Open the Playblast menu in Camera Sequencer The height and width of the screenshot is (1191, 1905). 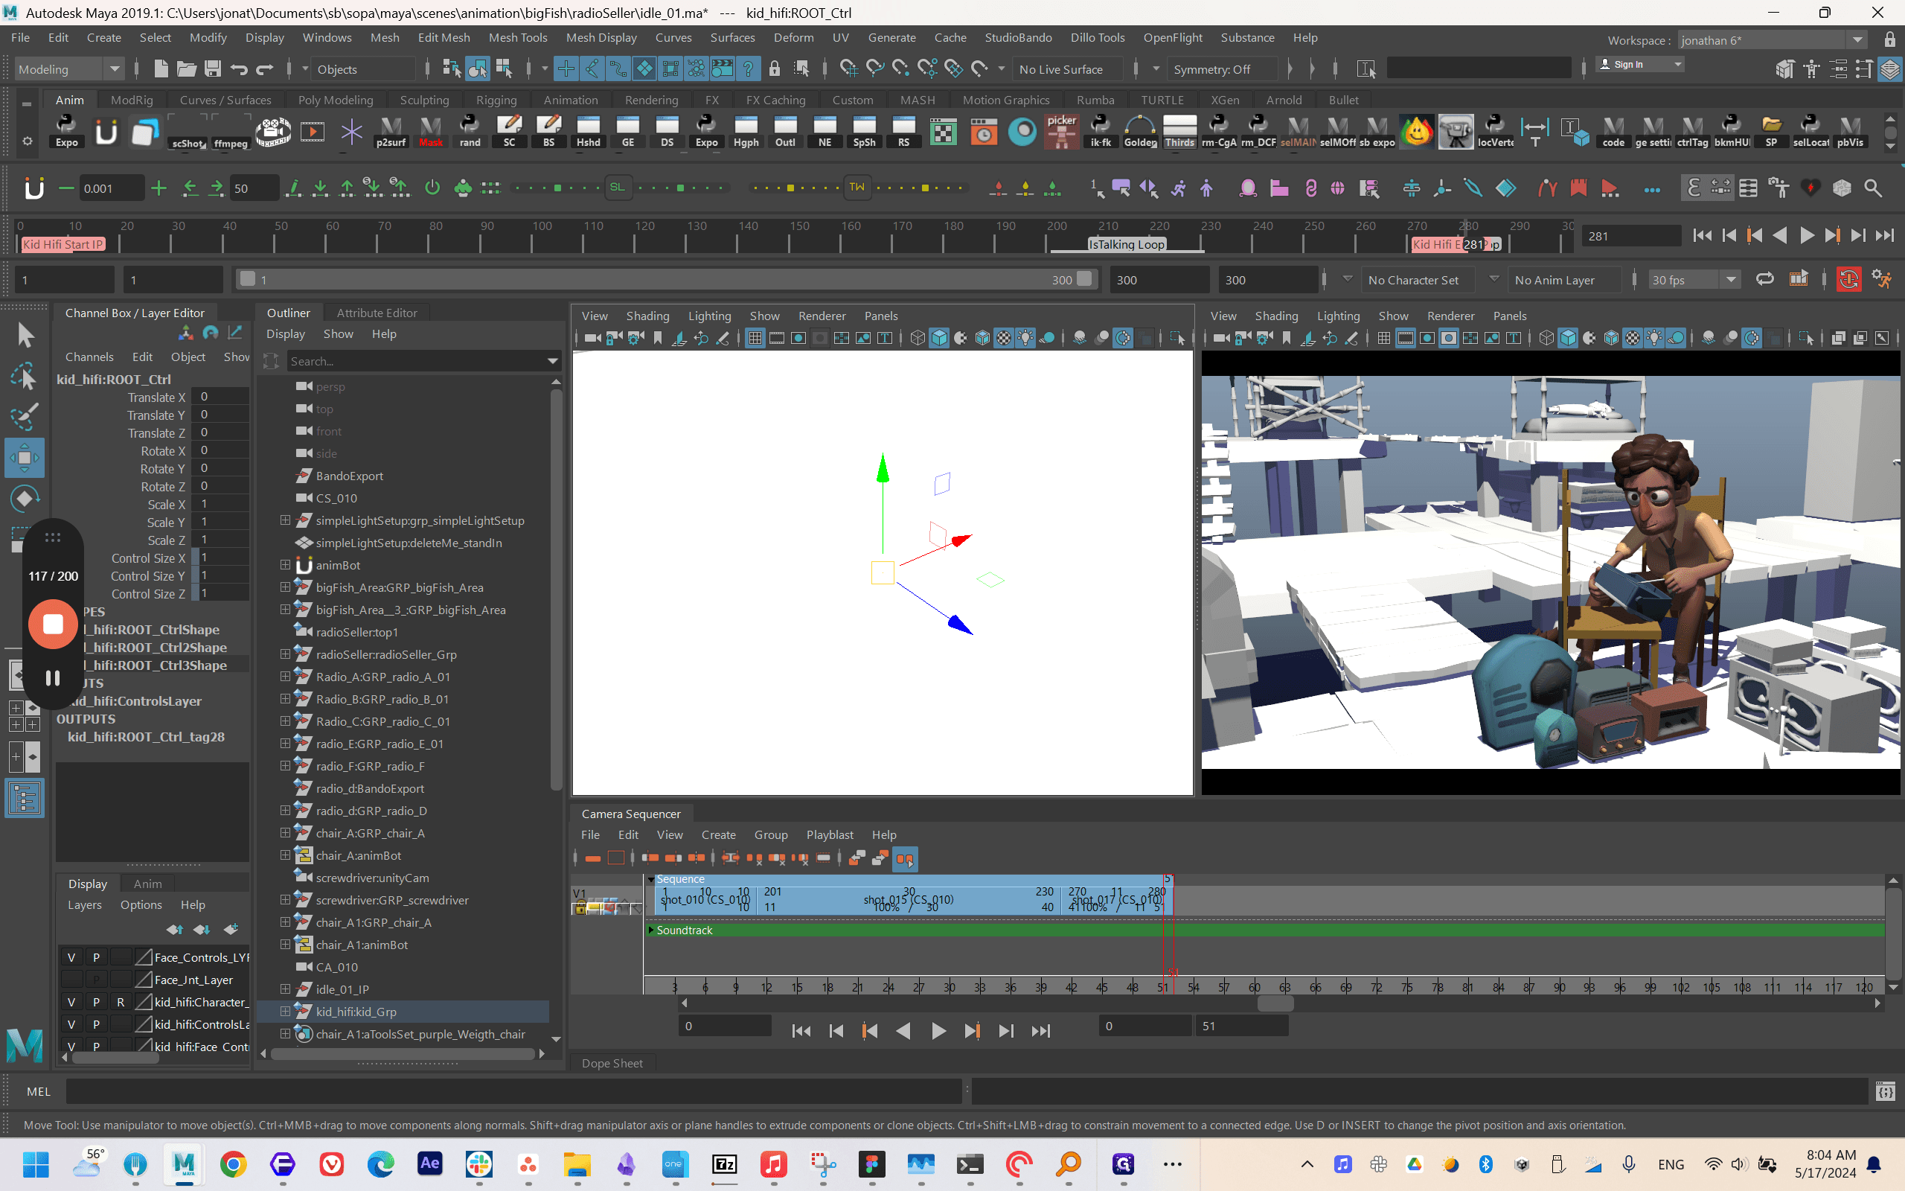[x=830, y=834]
